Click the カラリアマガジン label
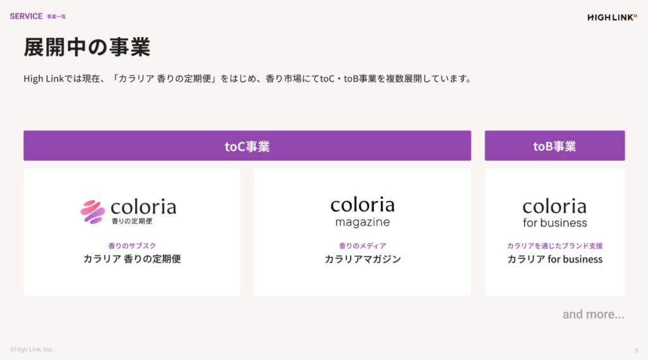The width and height of the screenshot is (648, 360). 363,259
